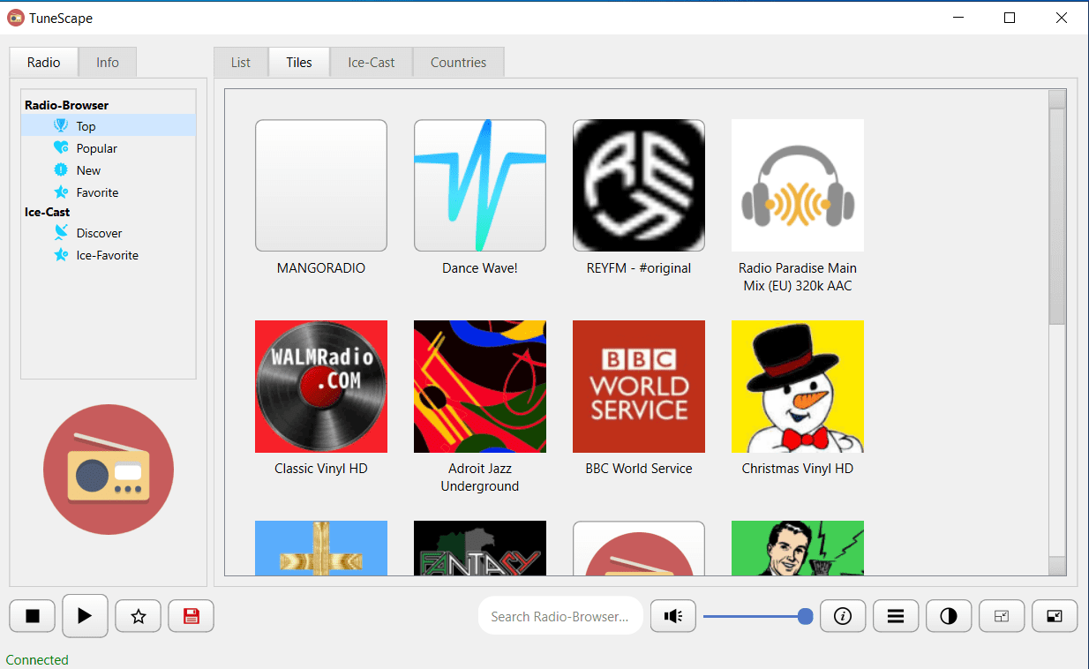
Task: Select New in Radio-Browser tree
Action: coord(109,169)
